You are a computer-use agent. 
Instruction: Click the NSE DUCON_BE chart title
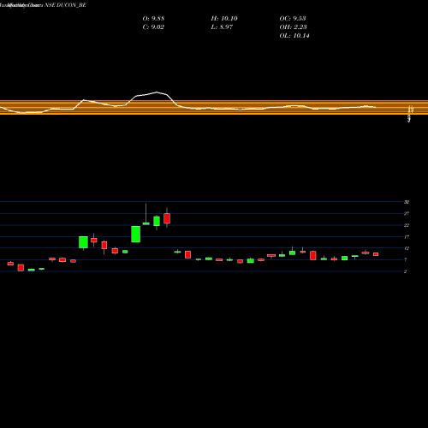65,5
